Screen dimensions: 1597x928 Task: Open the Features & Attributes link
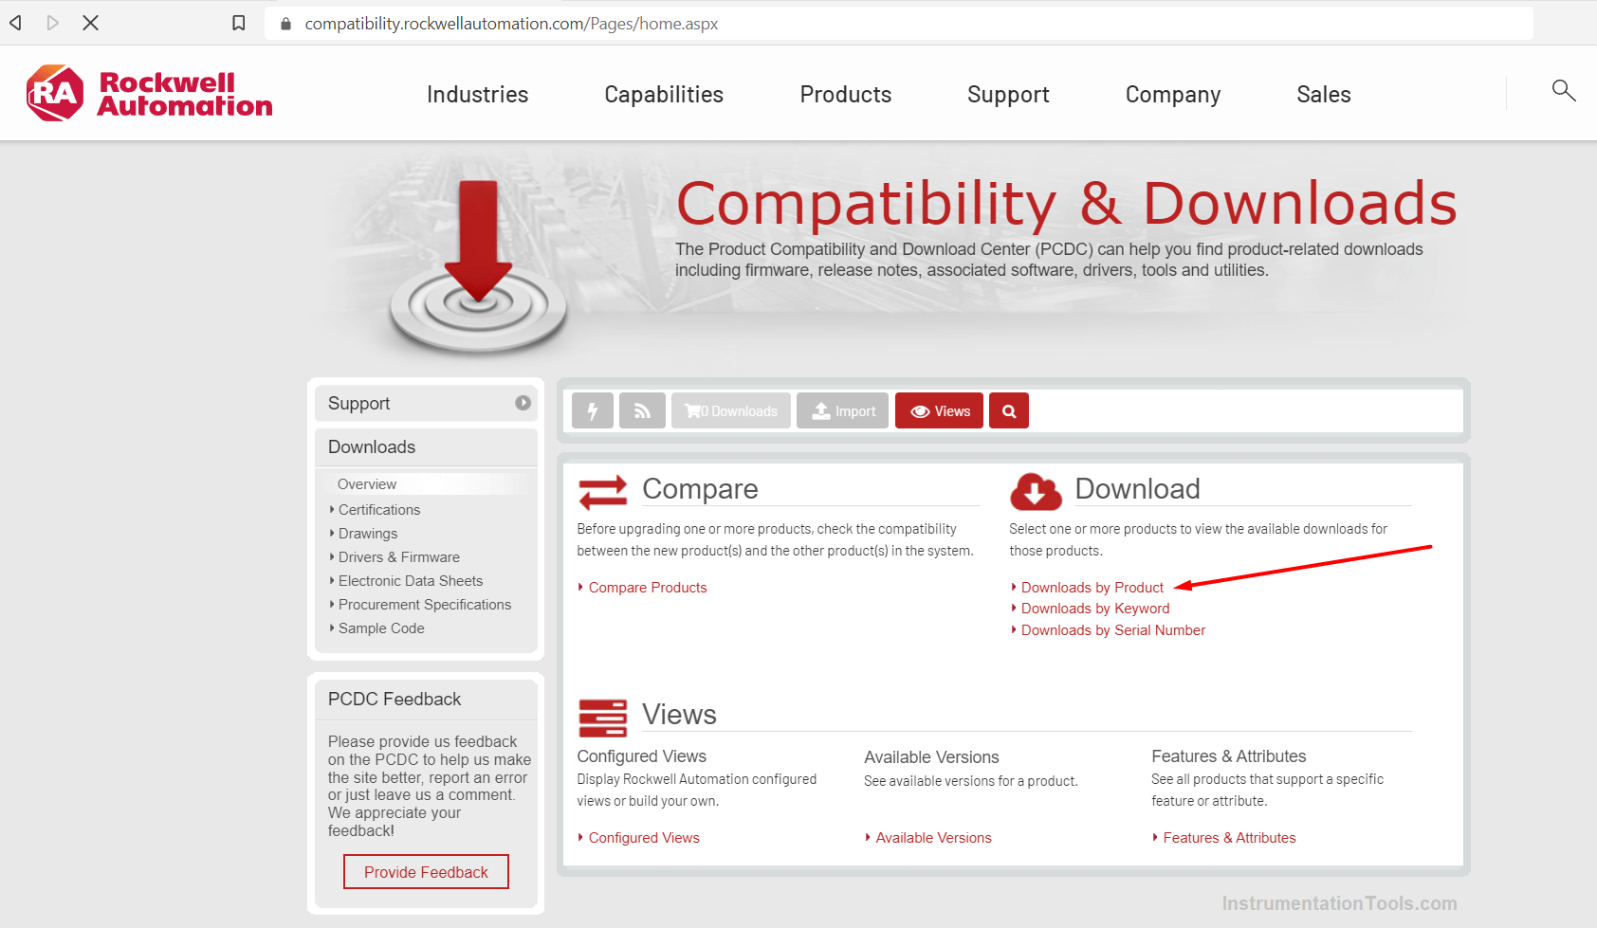click(1229, 837)
